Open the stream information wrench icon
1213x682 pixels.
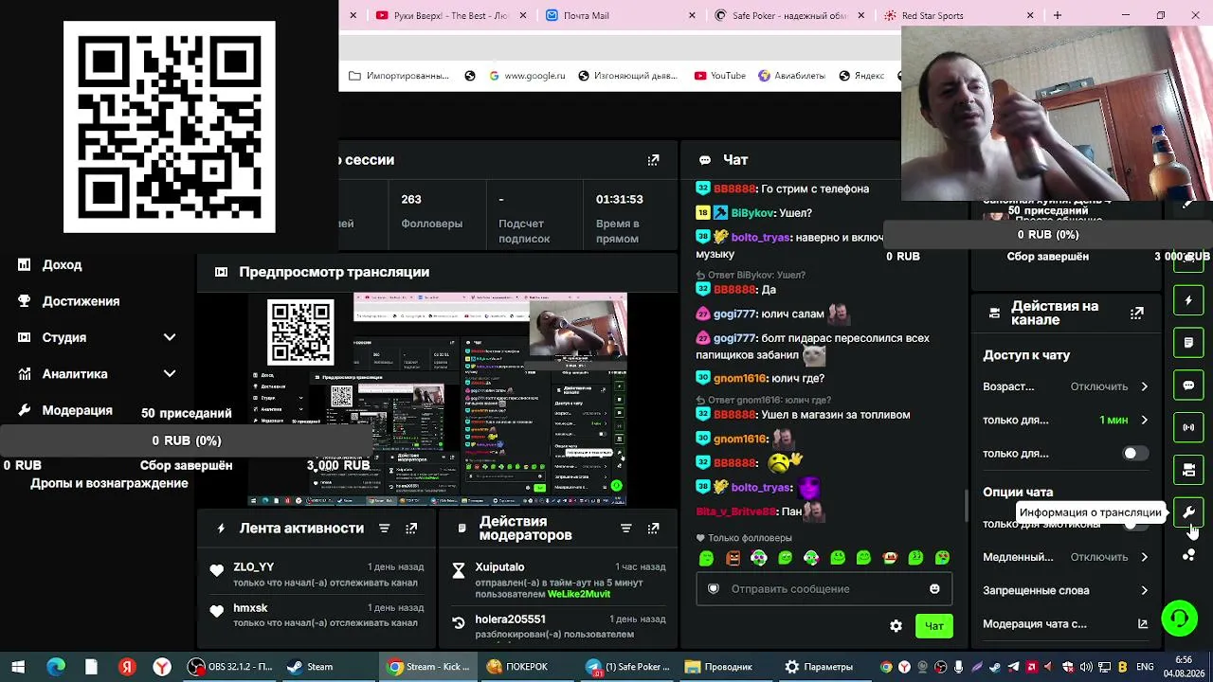pyautogui.click(x=1188, y=512)
